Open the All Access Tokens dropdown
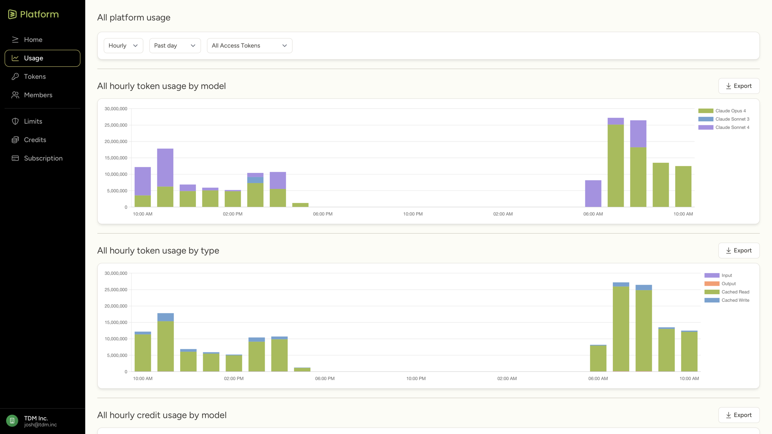772x434 pixels. click(x=249, y=46)
